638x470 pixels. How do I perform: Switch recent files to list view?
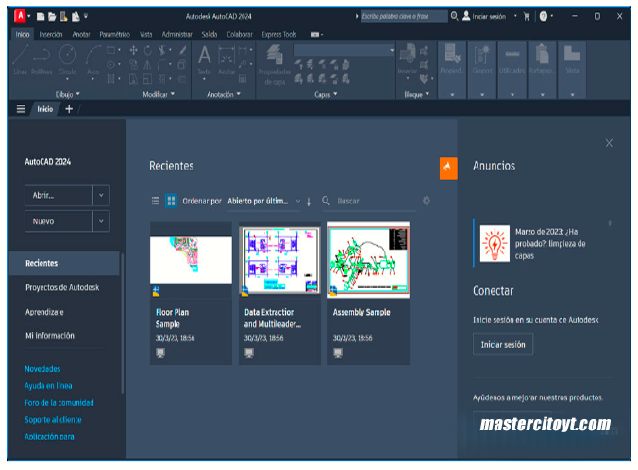(156, 201)
